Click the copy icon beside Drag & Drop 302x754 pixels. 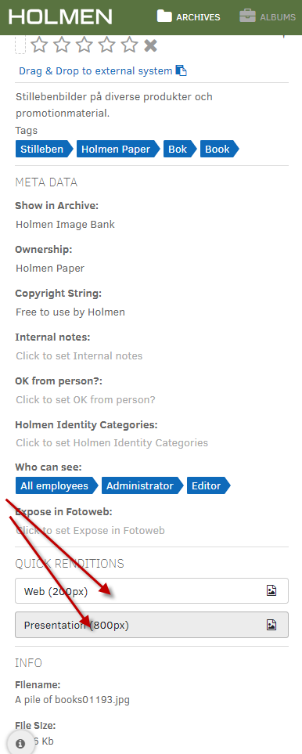point(181,70)
